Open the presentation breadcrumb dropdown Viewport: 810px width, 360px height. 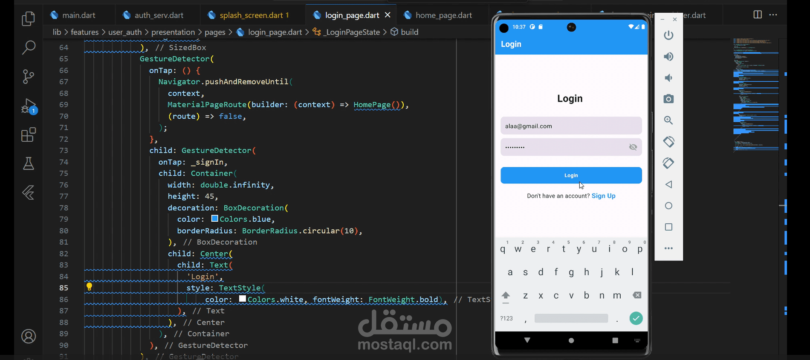pyautogui.click(x=173, y=32)
